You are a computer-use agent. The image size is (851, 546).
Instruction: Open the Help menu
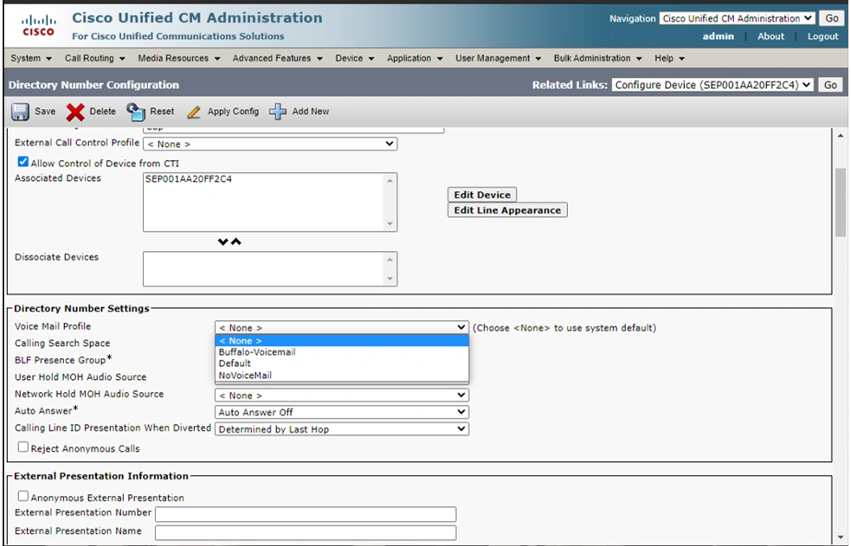pyautogui.click(x=669, y=59)
